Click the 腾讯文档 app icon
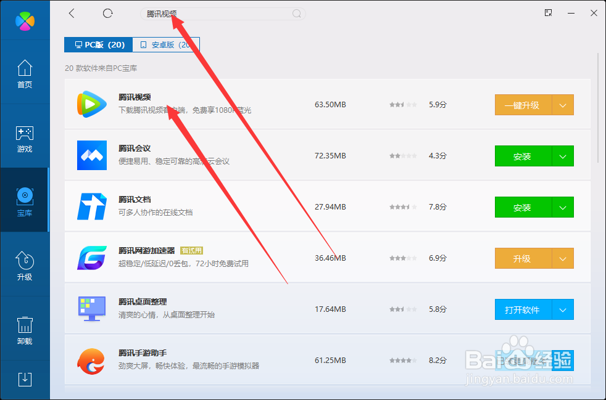606x400 pixels. click(91, 206)
